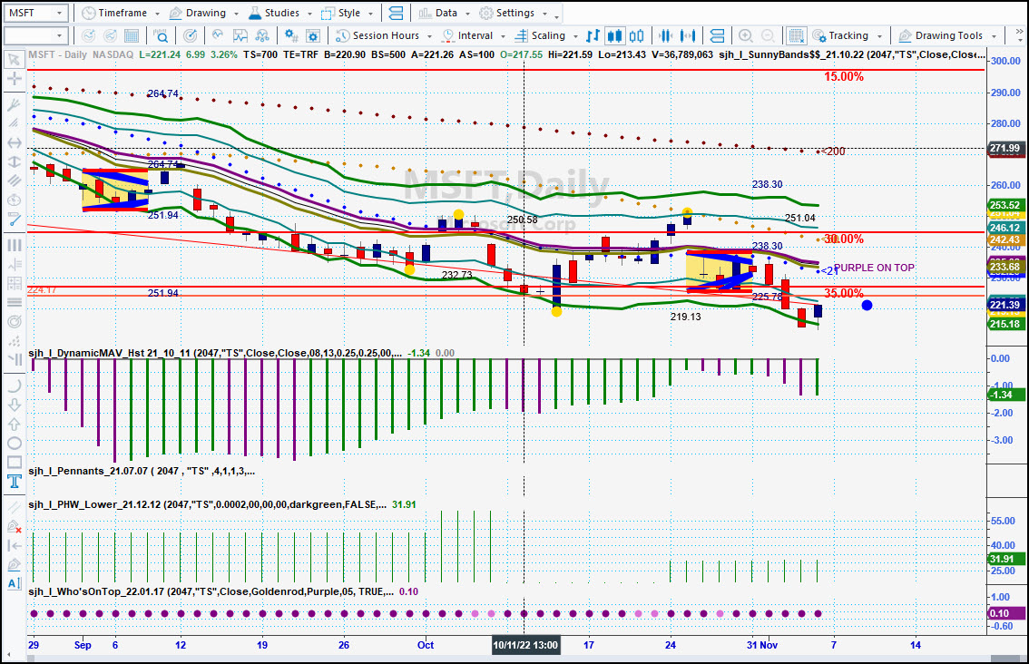
Task: Click the 271.99 price axis label
Action: [1004, 148]
